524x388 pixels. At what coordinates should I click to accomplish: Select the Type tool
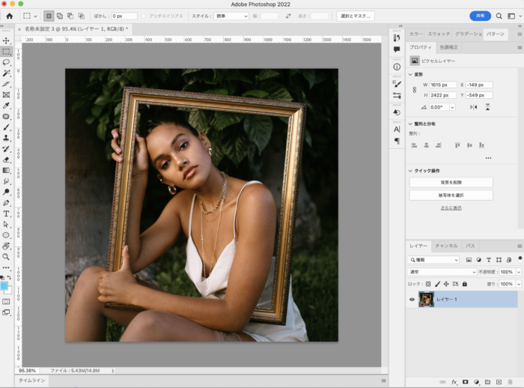pyautogui.click(x=6, y=213)
